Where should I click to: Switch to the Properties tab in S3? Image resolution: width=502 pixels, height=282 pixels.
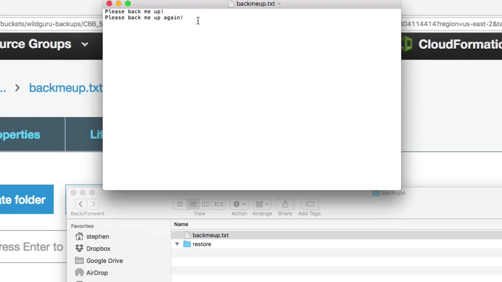coord(20,134)
